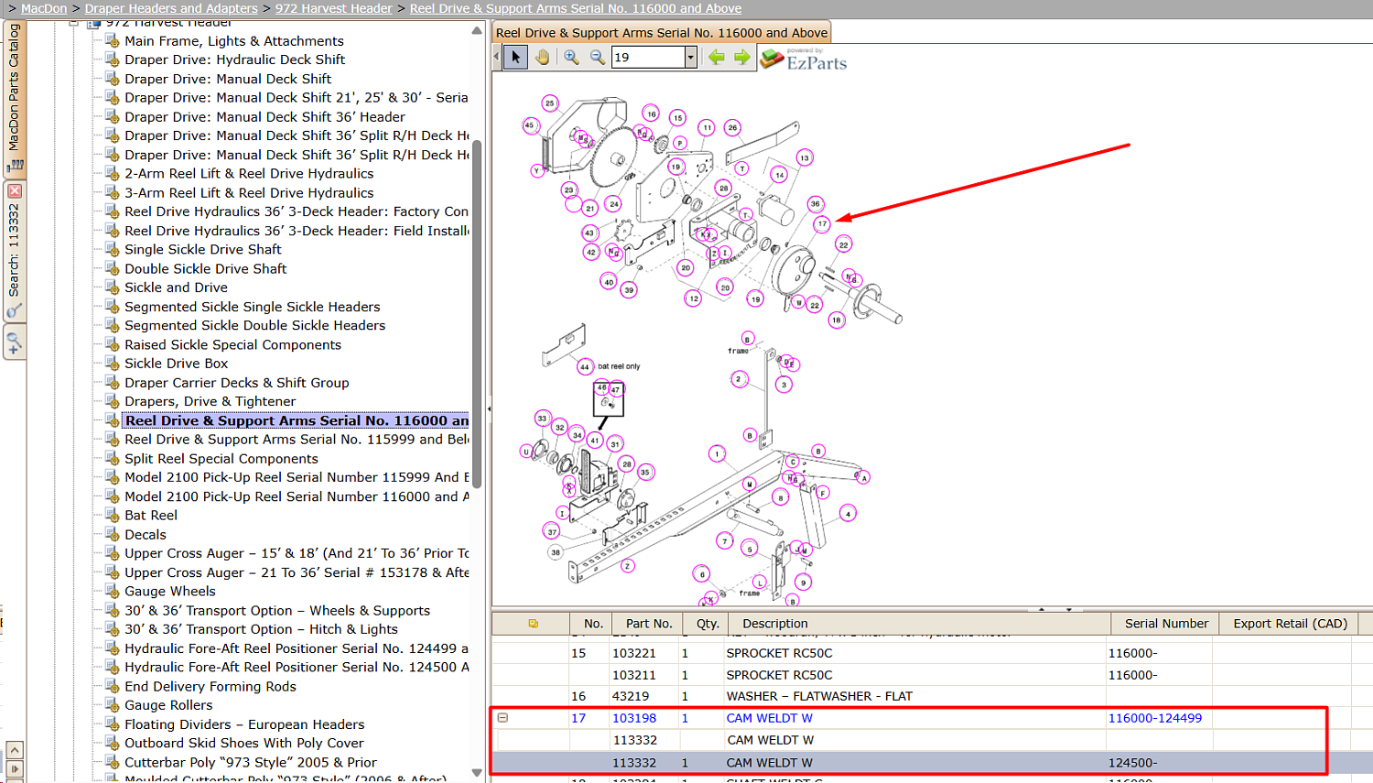Click the icon beside Decals

[x=112, y=534]
